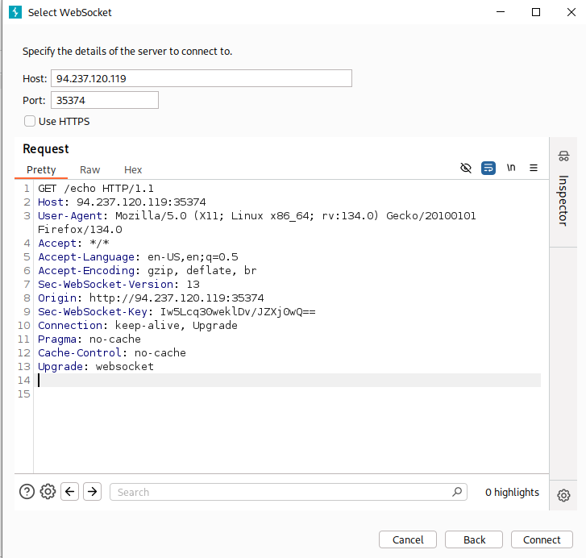
Task: Go to next search match arrow
Action: pos(93,492)
